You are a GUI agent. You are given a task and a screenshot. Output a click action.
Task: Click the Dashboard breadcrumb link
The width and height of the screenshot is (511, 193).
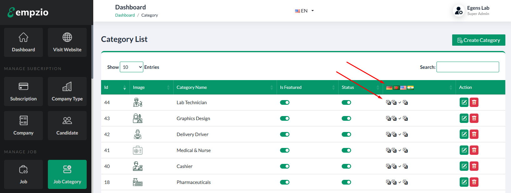[x=125, y=15]
